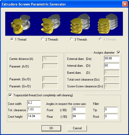
Task: Select the Crest height field
Action: (x=34, y=116)
